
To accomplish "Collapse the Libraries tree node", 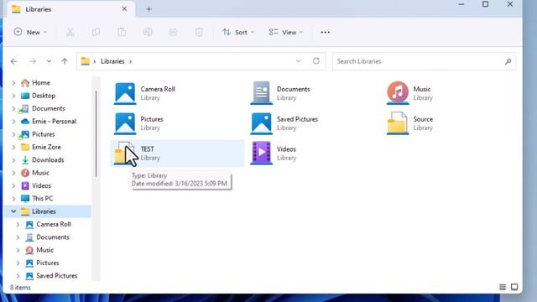I will coord(13,211).
